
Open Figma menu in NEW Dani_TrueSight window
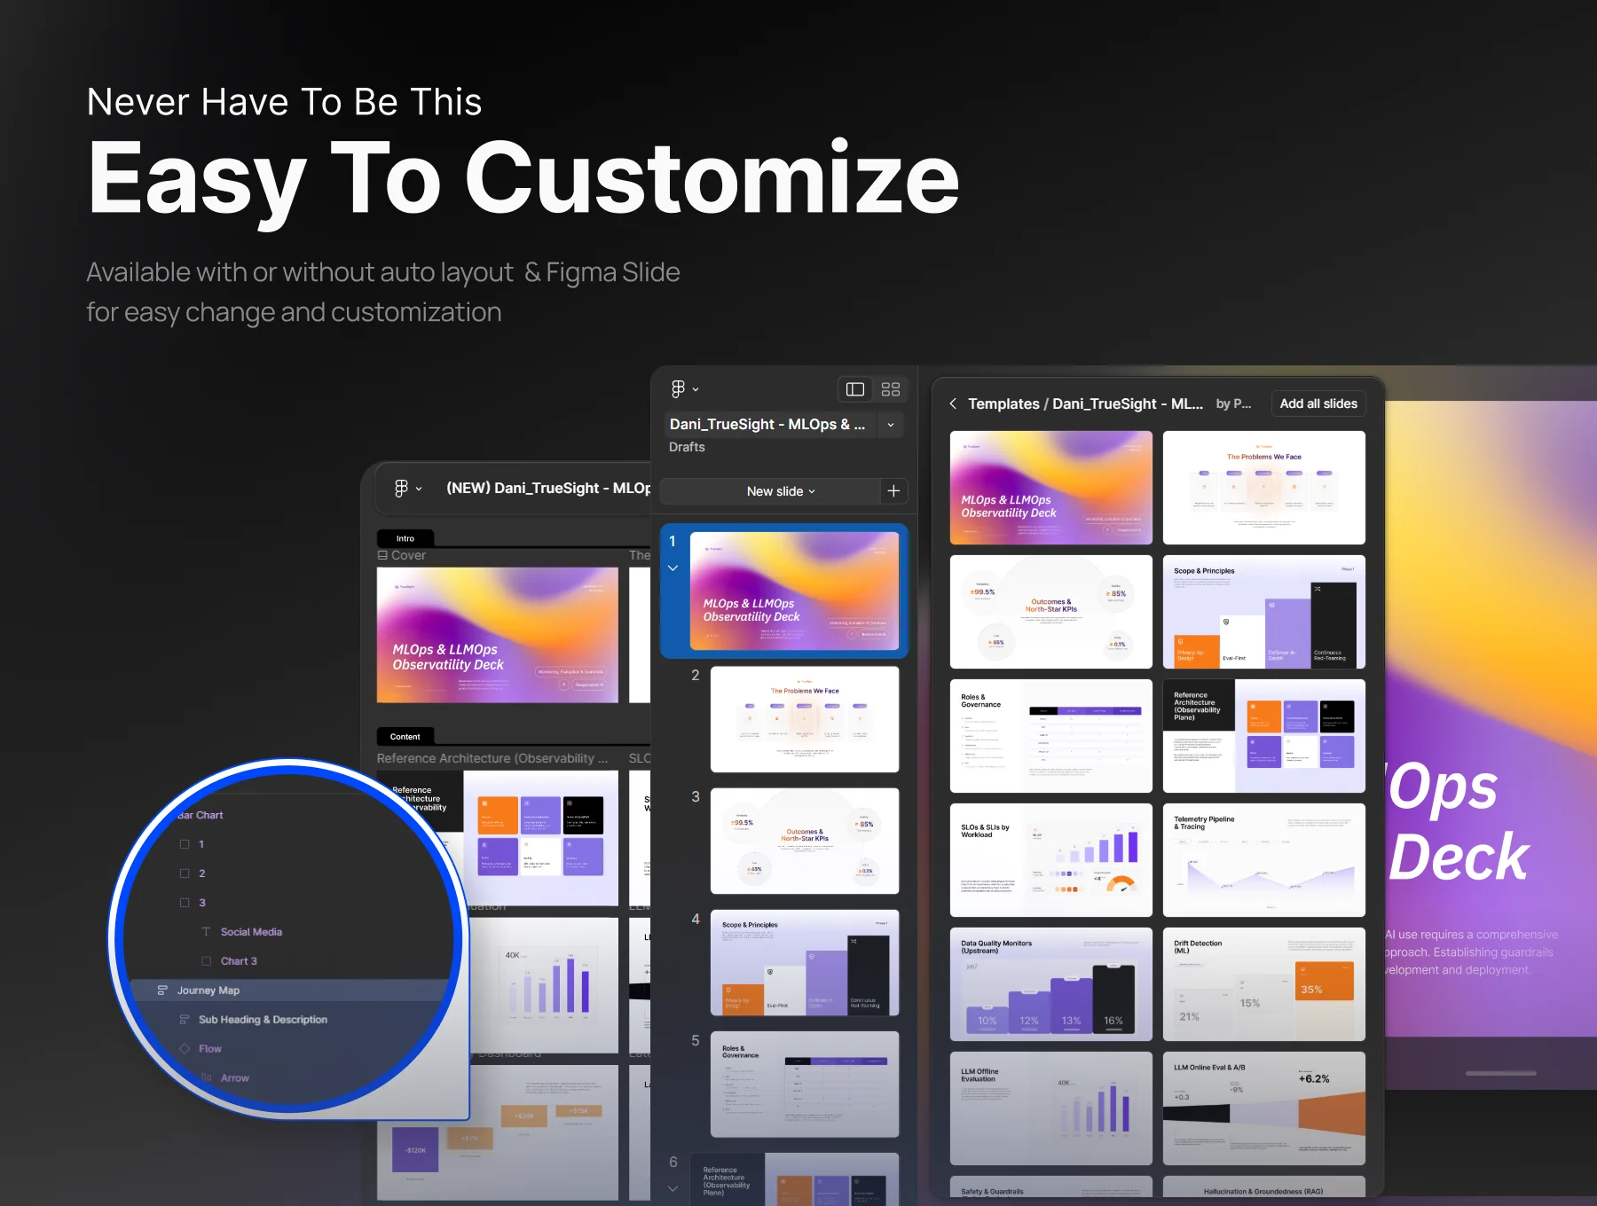tap(407, 488)
